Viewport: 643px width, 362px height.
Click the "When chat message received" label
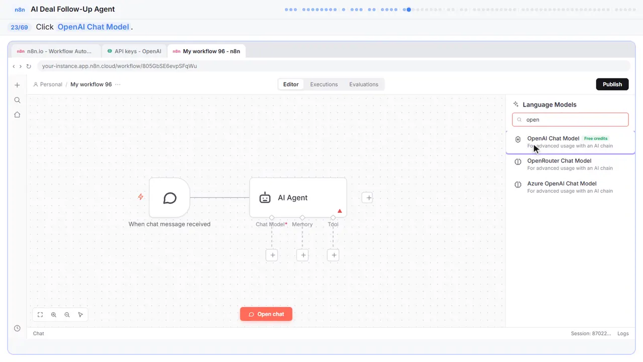point(170,224)
